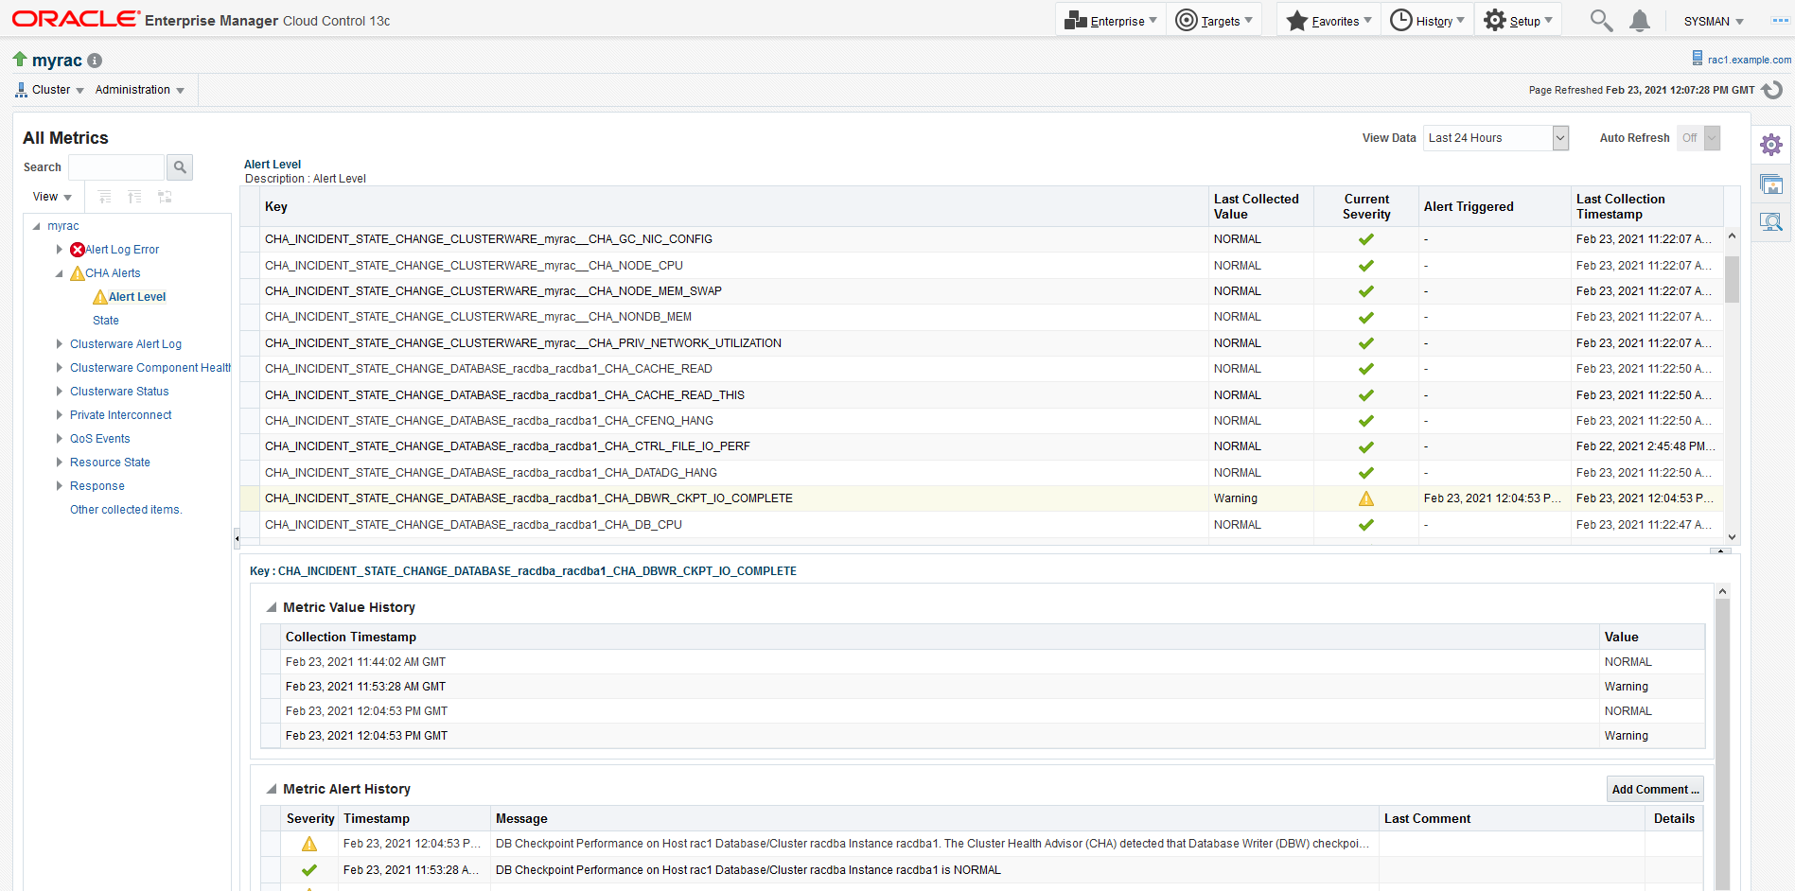Select the State tree item

(106, 321)
